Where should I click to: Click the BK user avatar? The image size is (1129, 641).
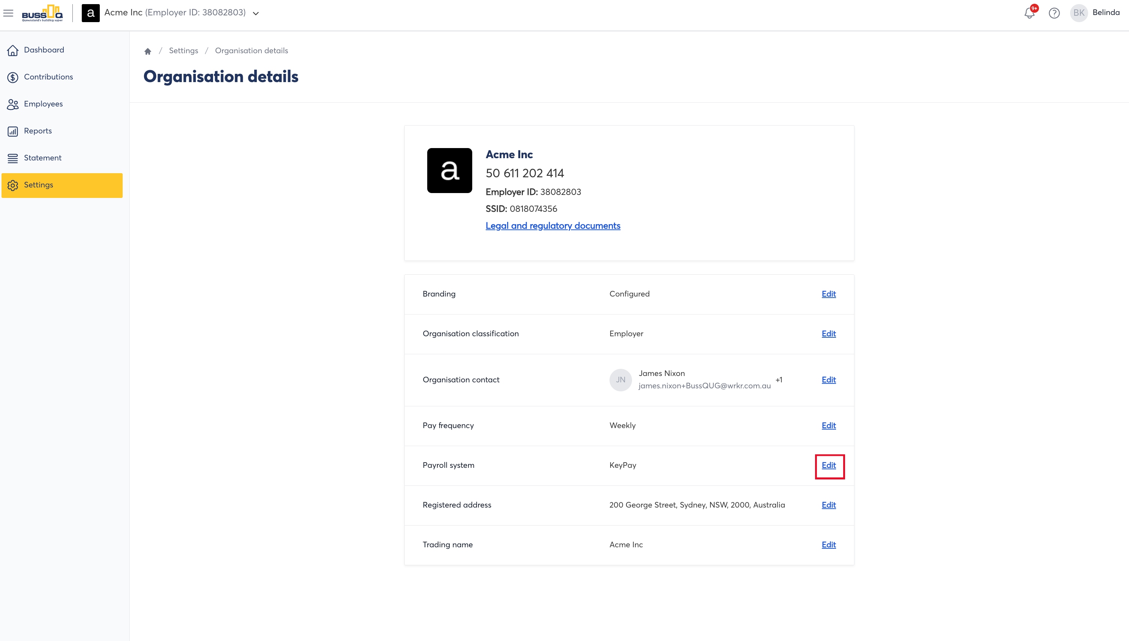coord(1079,13)
